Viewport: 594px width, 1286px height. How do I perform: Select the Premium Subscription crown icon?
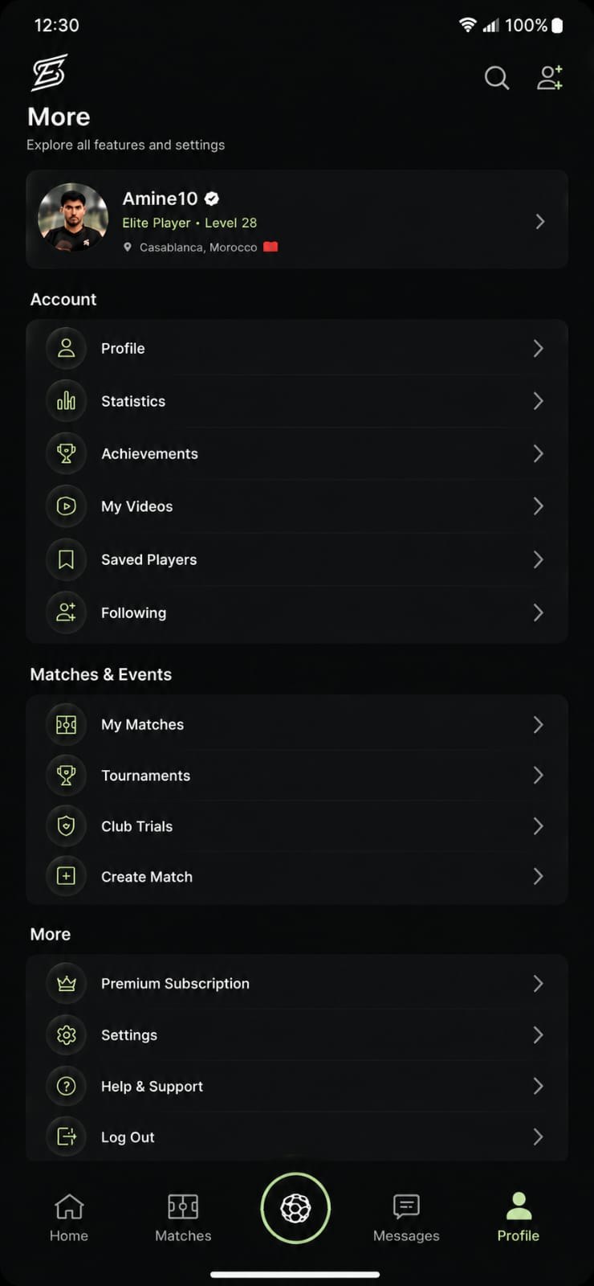coord(67,983)
